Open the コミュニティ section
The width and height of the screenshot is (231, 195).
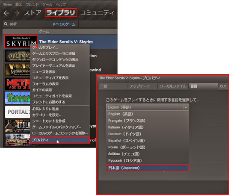pos(97,13)
